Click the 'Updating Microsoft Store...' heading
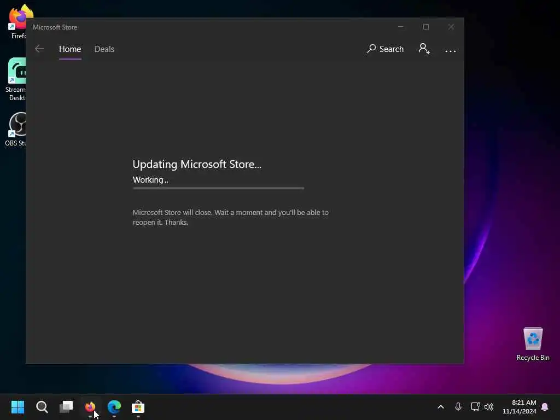The image size is (560, 420). tap(197, 164)
